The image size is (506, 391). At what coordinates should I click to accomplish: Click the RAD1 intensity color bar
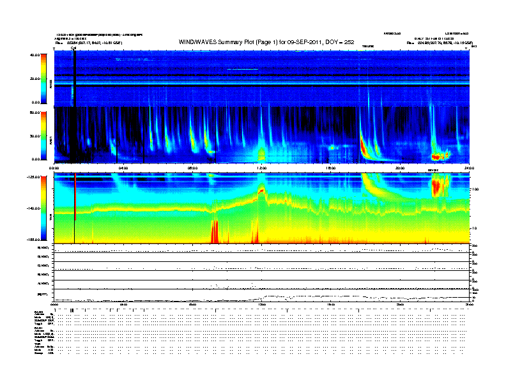pyautogui.click(x=43, y=136)
